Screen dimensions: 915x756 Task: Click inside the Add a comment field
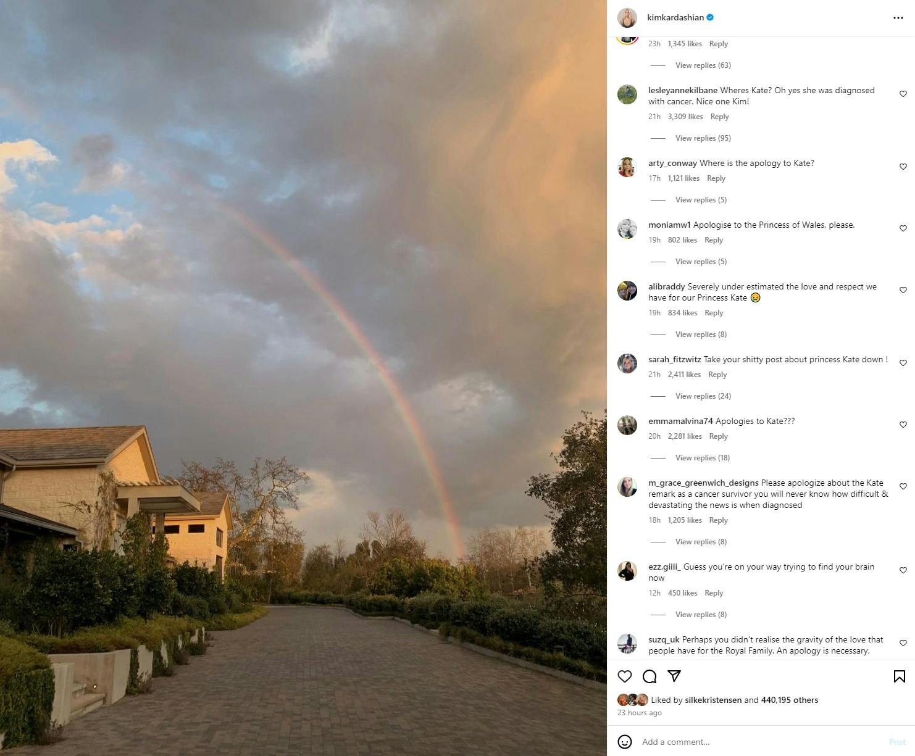(759, 742)
